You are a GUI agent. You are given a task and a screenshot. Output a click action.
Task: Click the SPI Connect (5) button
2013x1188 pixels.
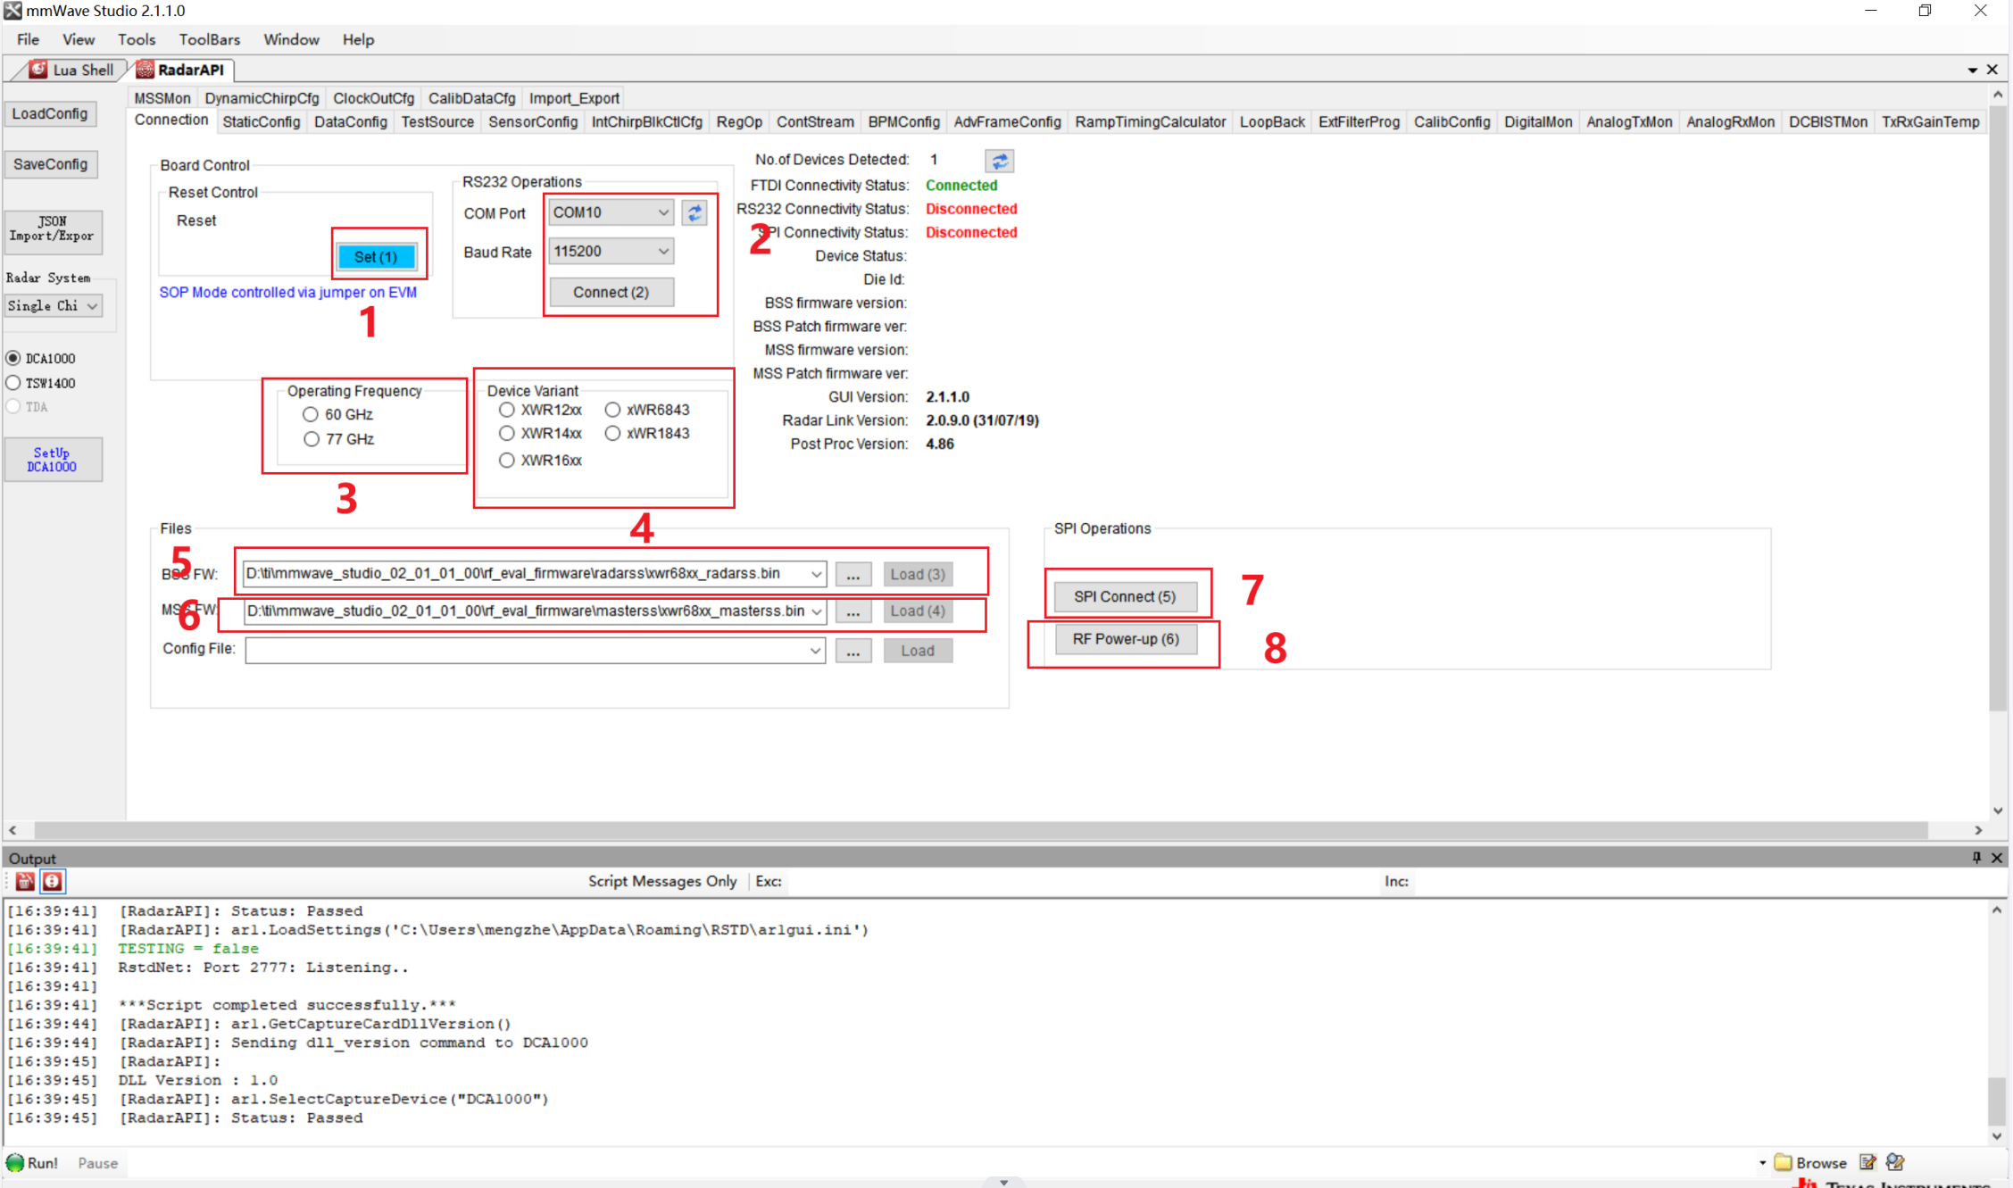coord(1124,596)
